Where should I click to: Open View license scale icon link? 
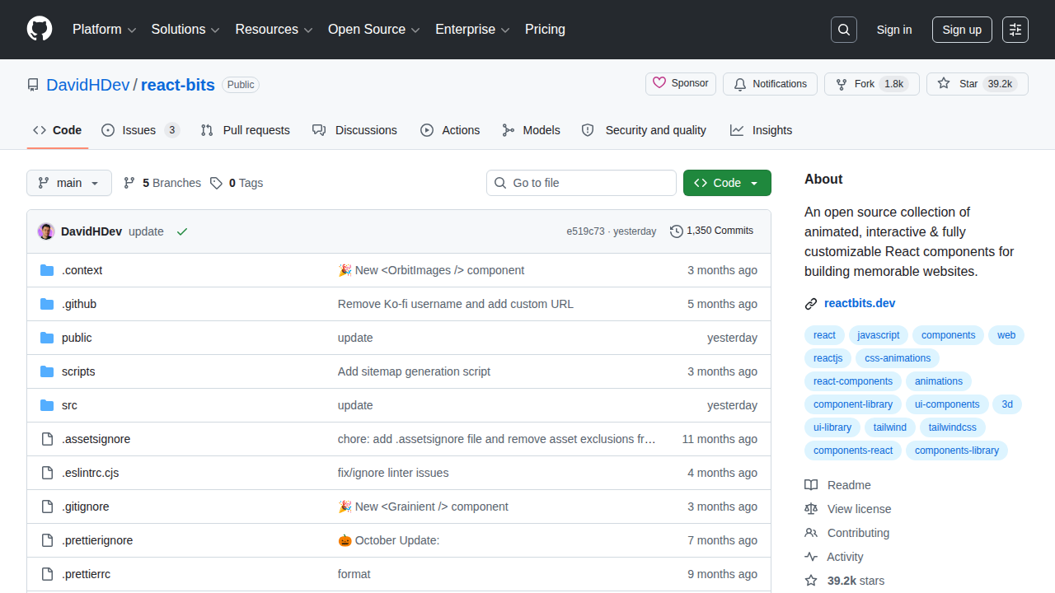click(847, 509)
